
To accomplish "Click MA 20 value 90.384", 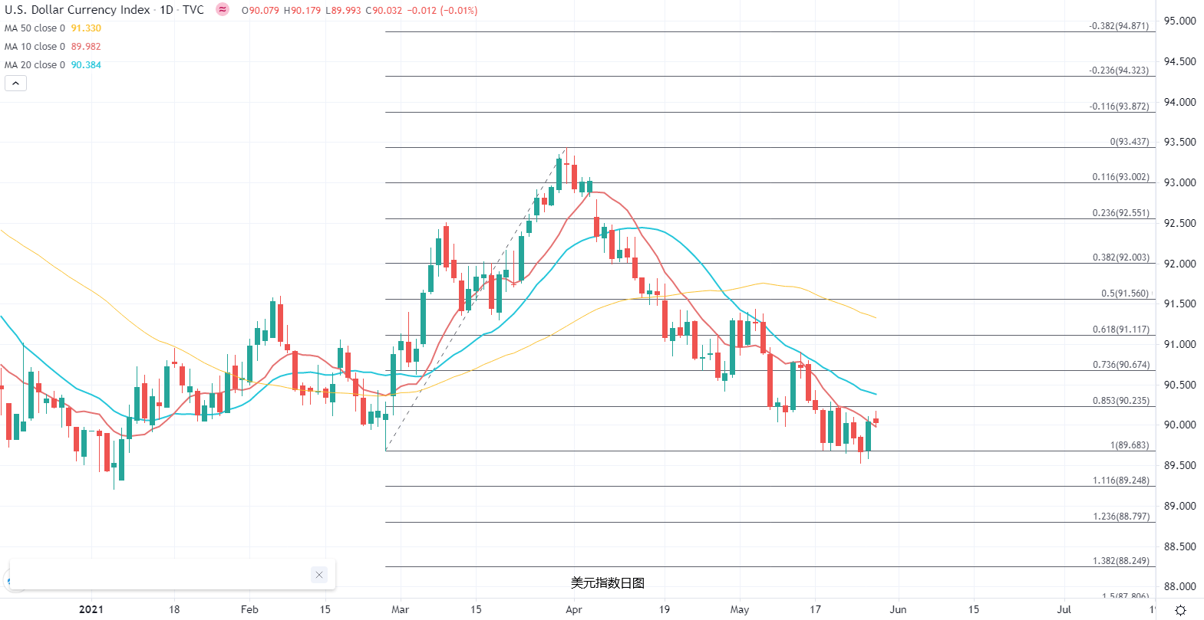I will coord(86,65).
